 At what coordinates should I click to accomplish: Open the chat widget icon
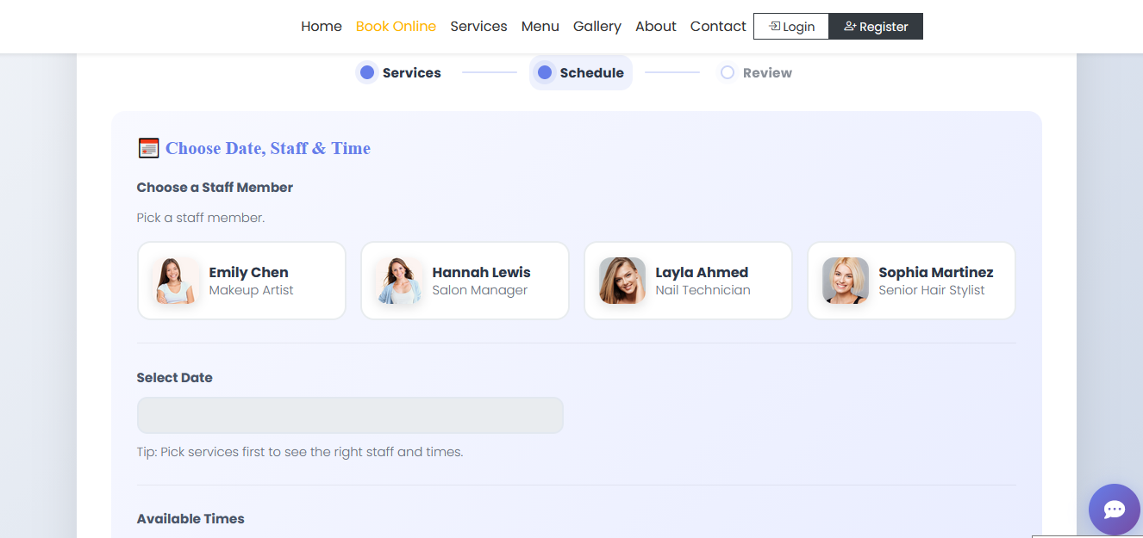pyautogui.click(x=1114, y=509)
